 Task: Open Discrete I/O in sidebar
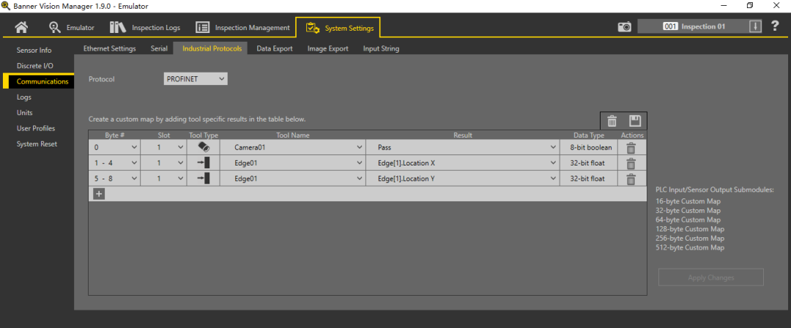point(35,66)
